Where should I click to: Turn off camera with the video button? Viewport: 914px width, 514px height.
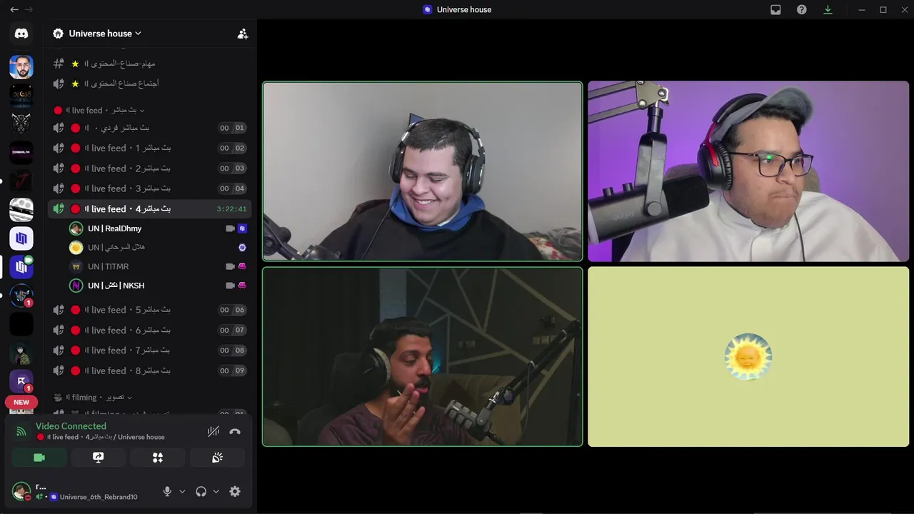(x=39, y=458)
